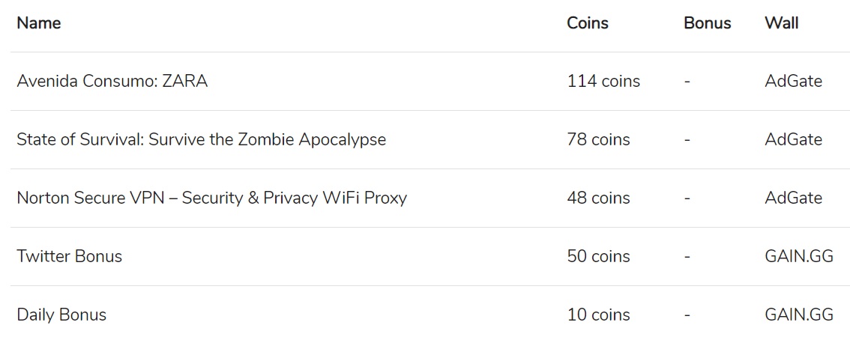The image size is (850, 343).
Task: Click the bonus dash in ZARA row
Action: click(687, 82)
